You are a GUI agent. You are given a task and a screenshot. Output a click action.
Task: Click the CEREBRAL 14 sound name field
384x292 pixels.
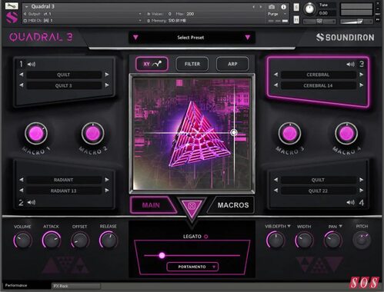[x=318, y=85]
